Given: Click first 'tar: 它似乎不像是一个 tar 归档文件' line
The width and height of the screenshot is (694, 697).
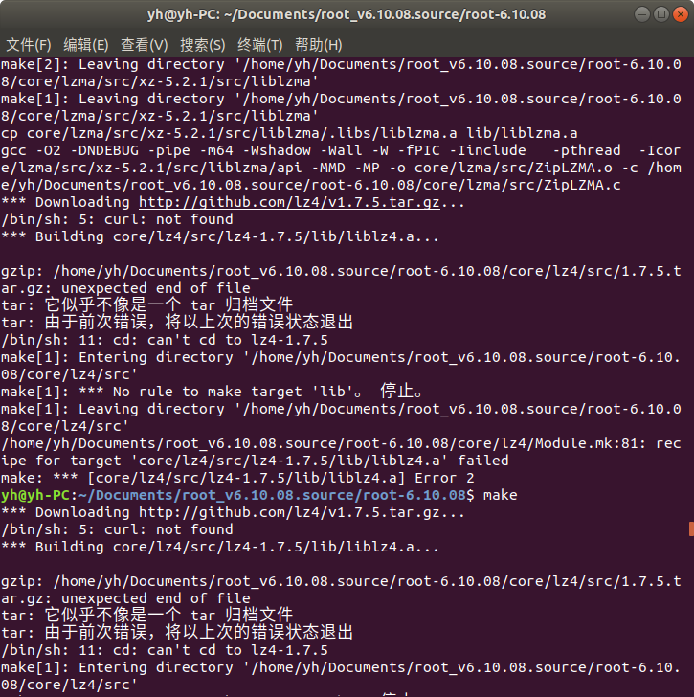Looking at the screenshot, I should tap(146, 305).
